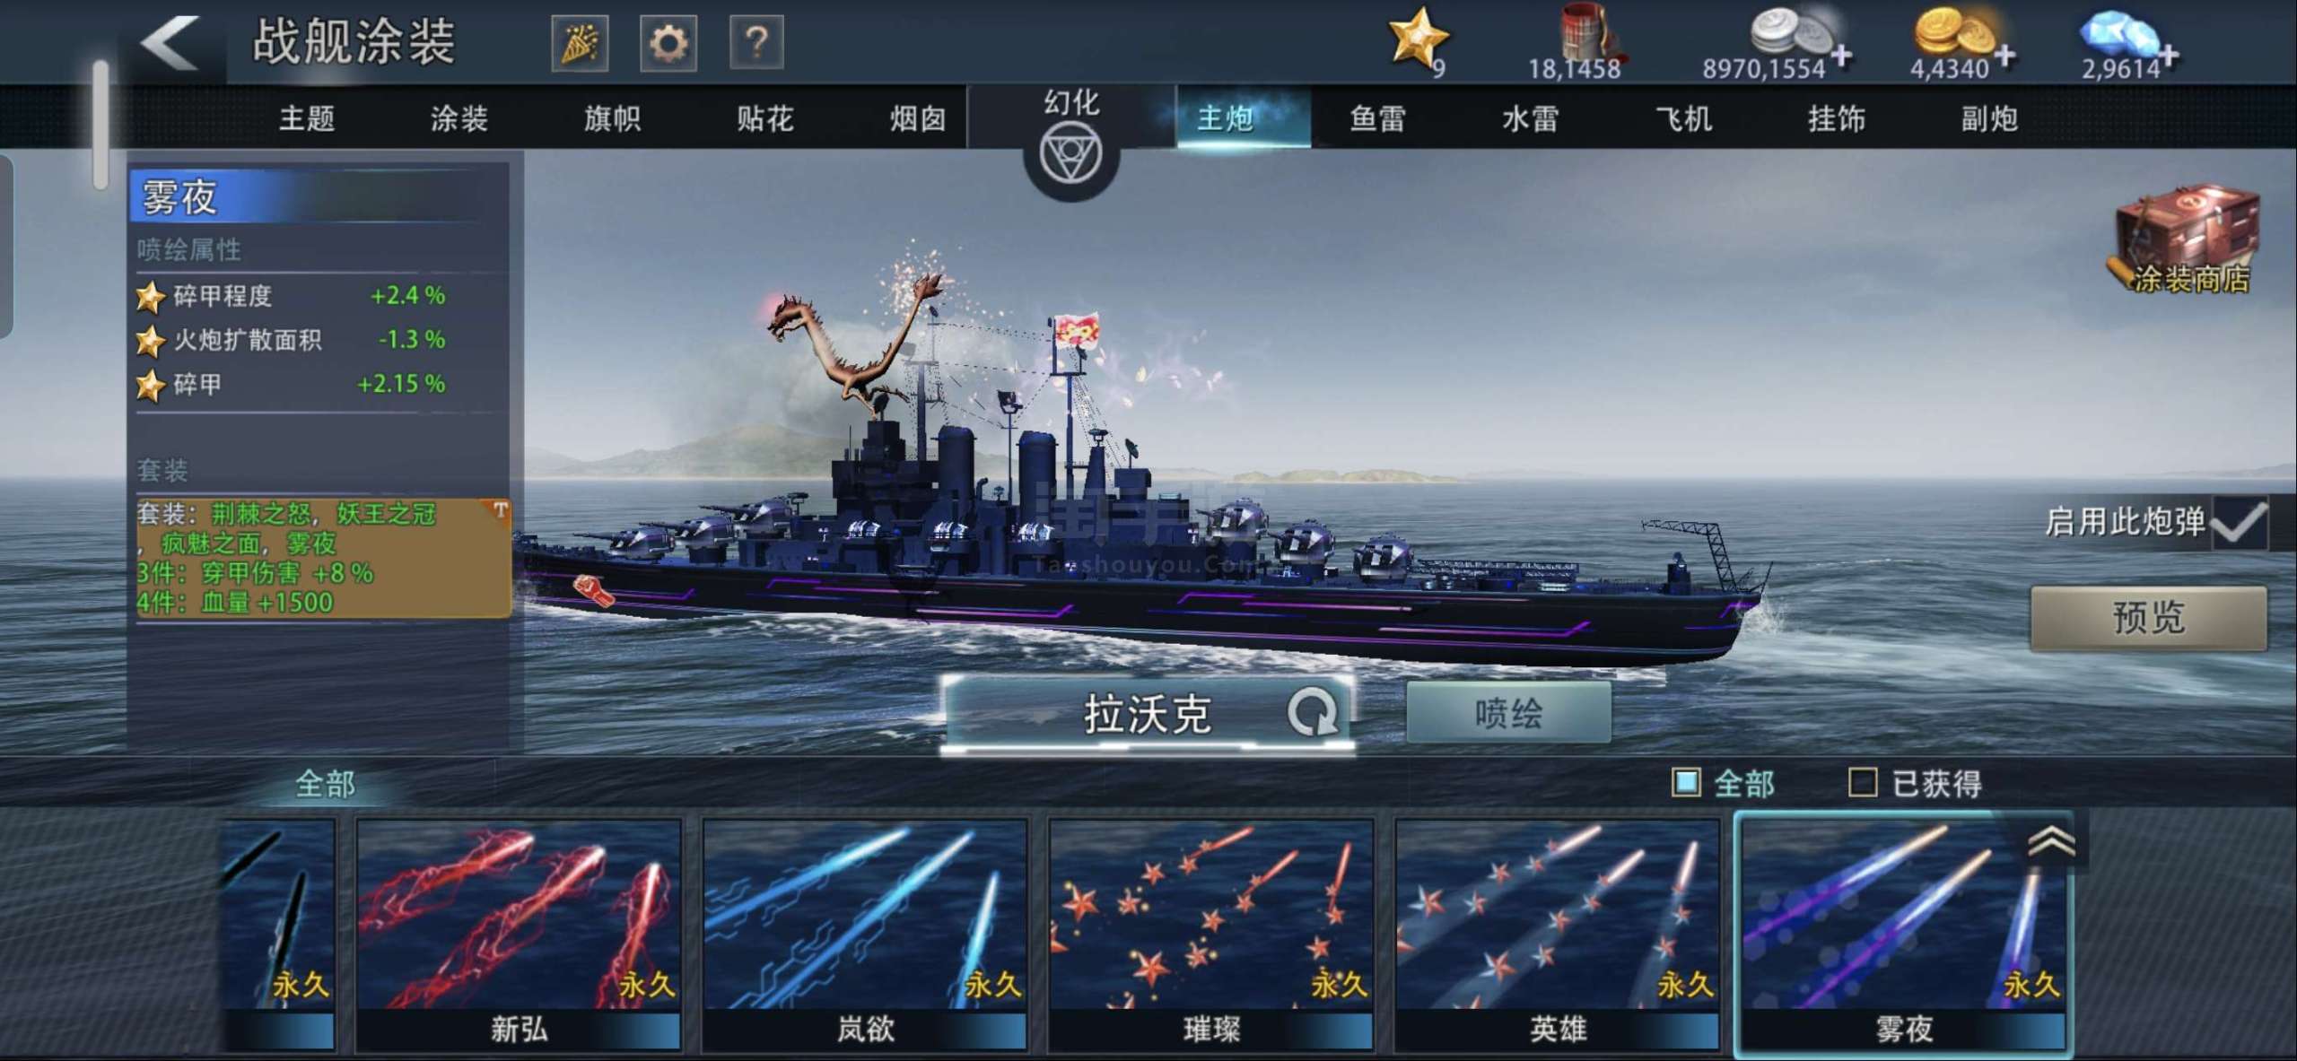Check the 已获得 filter checkbox

(x=1863, y=783)
